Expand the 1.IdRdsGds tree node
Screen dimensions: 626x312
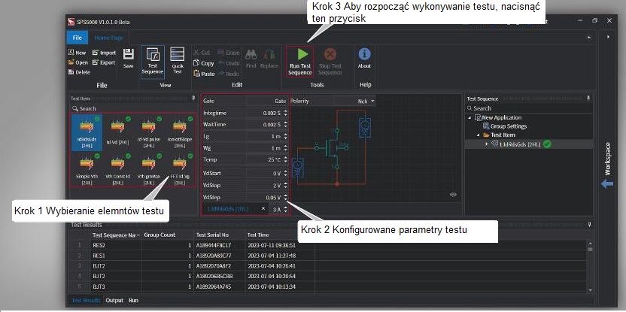click(x=486, y=144)
